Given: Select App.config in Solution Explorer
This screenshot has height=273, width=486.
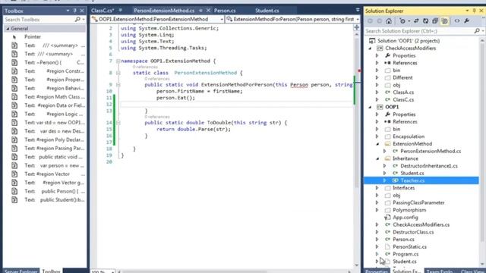Looking at the screenshot, I should point(405,218).
